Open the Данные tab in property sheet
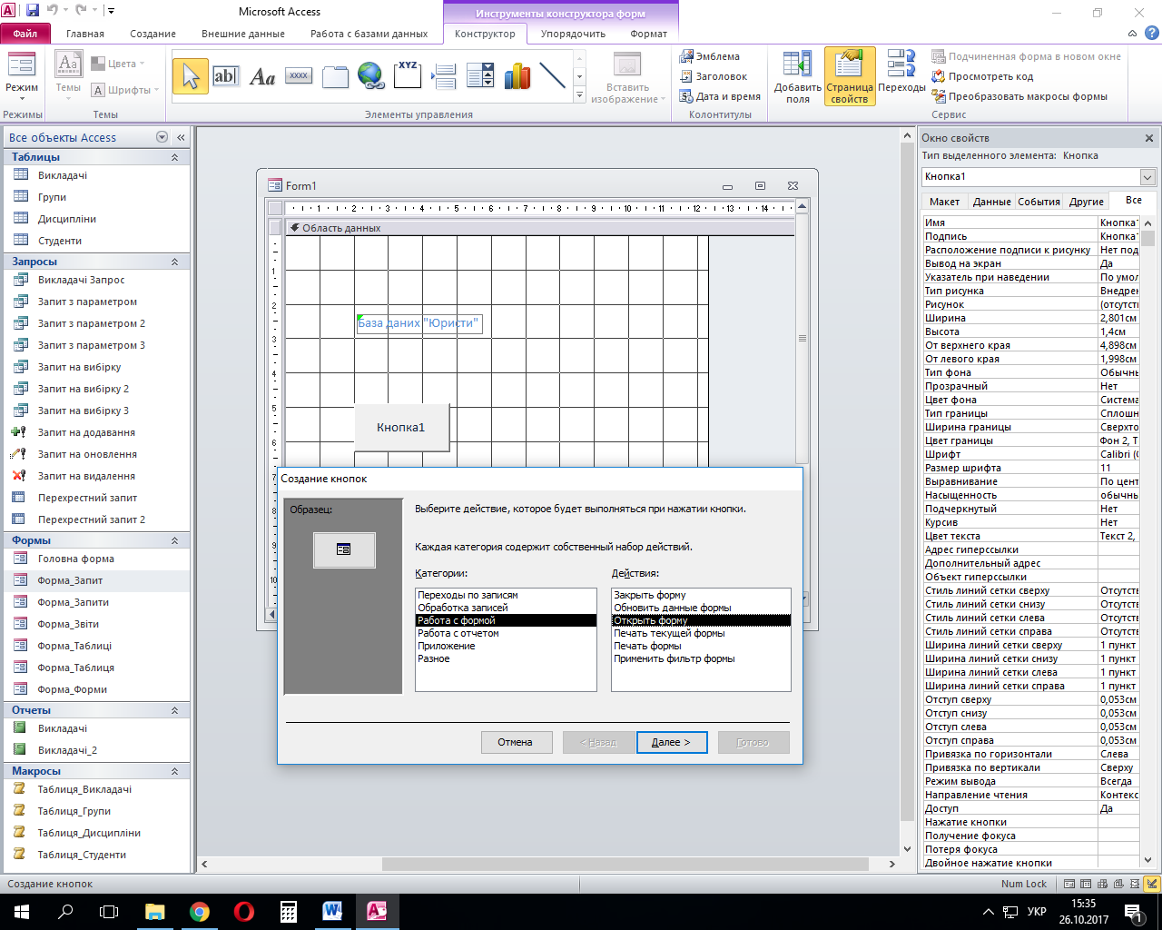This screenshot has height=930, width=1162. 991,202
